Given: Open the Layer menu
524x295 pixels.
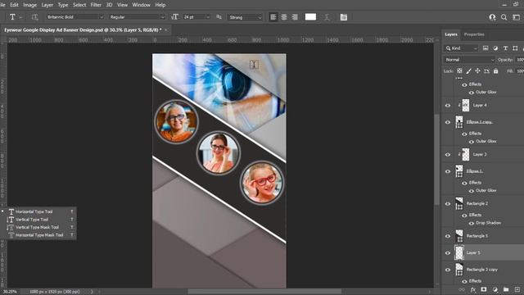Looking at the screenshot, I should tap(47, 5).
